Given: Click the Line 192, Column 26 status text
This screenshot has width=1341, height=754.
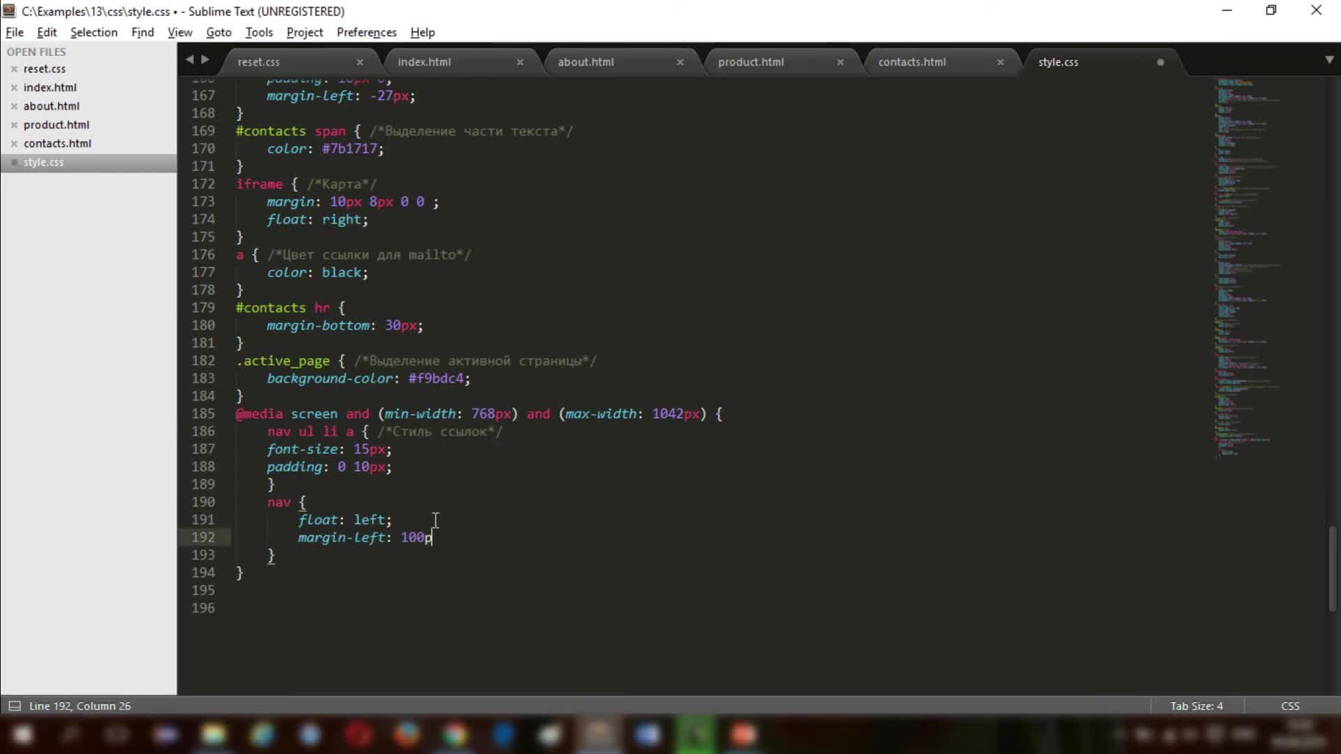Looking at the screenshot, I should tap(80, 706).
